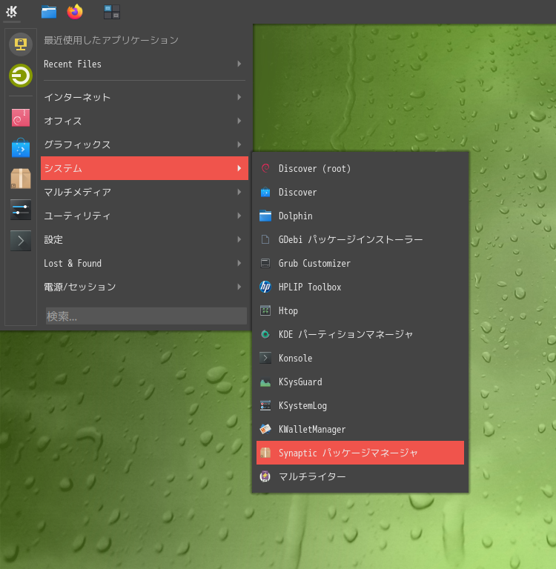Open the KDE application launcher icon
556x569 pixels.
12,12
